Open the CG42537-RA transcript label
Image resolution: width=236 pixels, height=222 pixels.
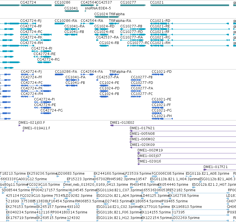coord(108,37)
